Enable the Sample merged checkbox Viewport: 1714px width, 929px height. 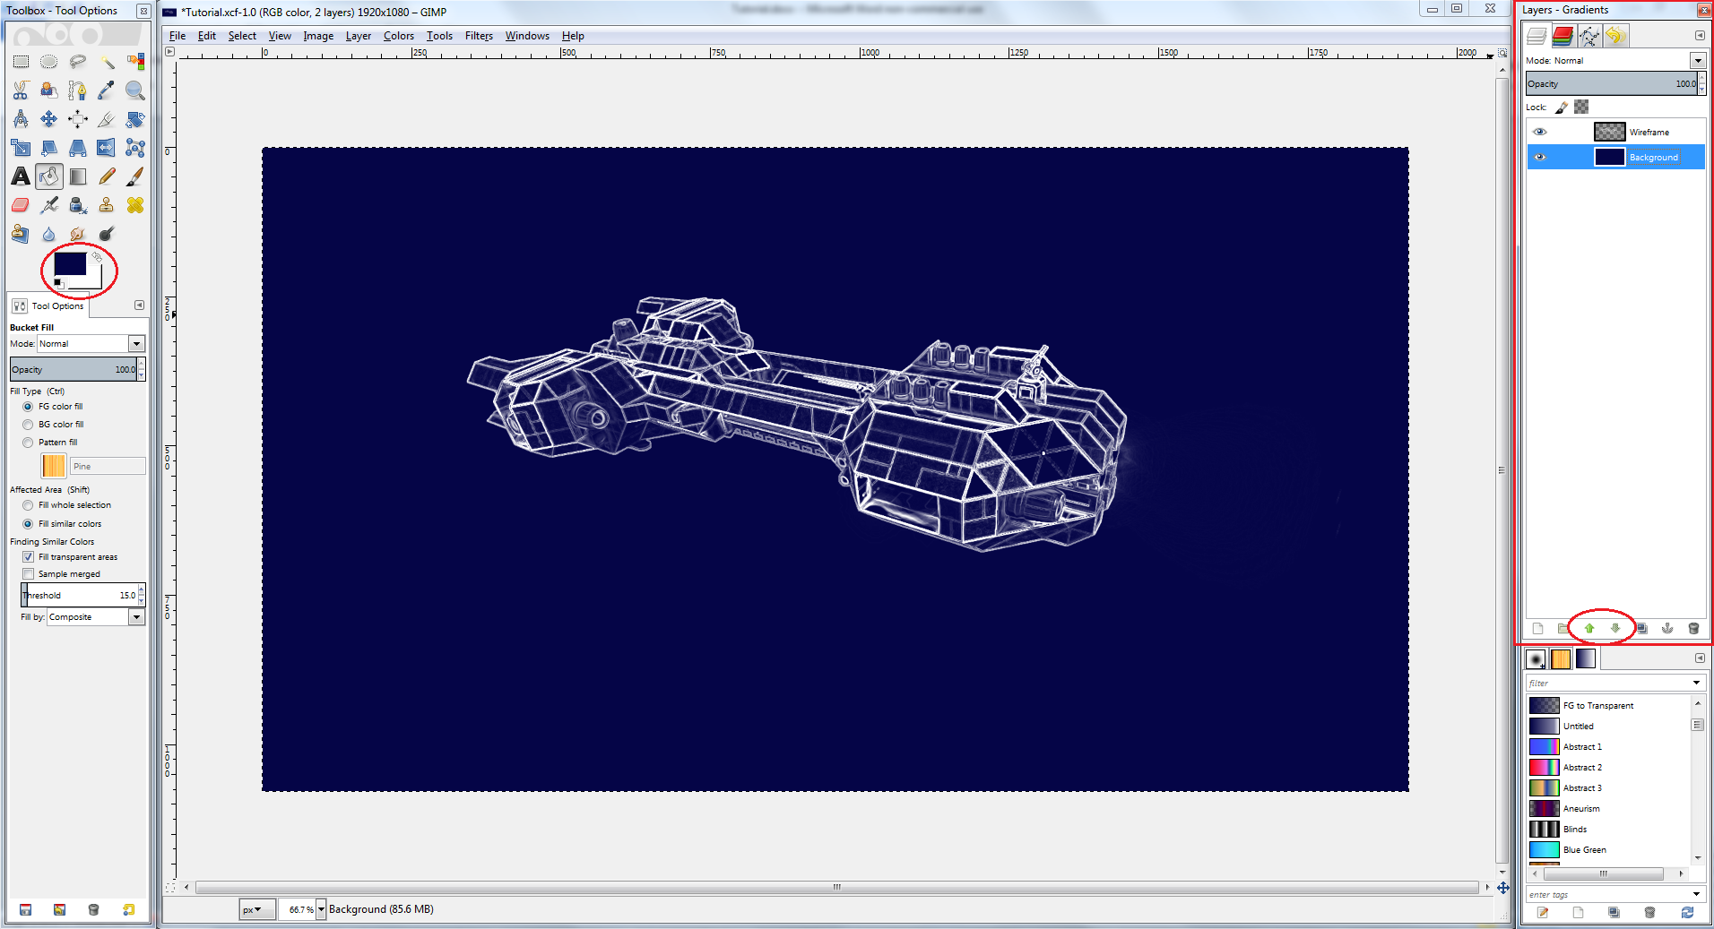(29, 574)
